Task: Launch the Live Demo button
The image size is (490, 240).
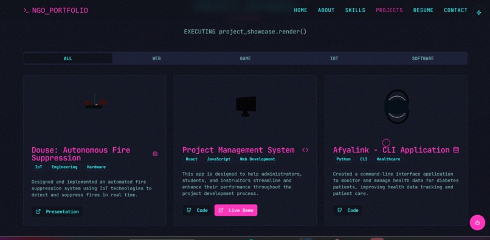Action: [236, 210]
